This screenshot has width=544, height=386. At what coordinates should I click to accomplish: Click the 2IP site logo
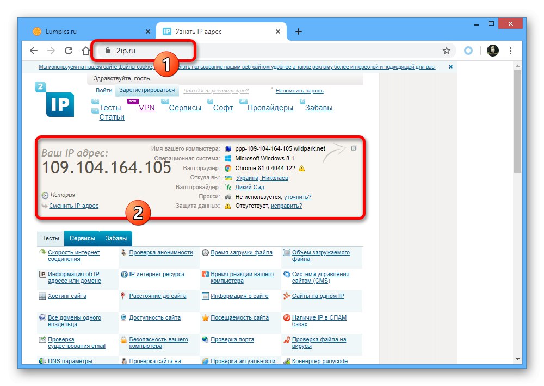pos(55,100)
